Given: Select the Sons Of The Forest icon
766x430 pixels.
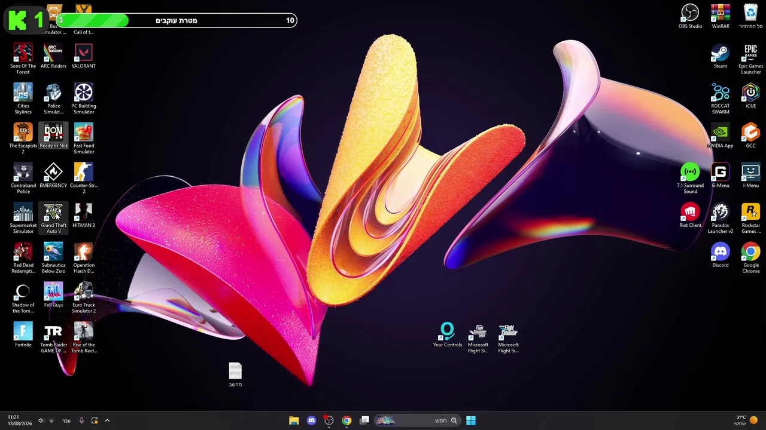Looking at the screenshot, I should [23, 59].
